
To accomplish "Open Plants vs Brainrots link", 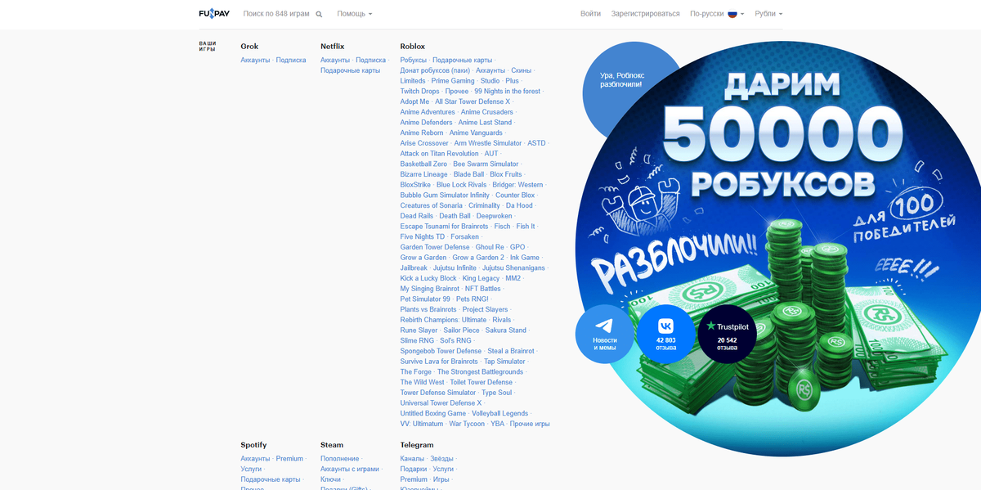I will pyautogui.click(x=428, y=310).
